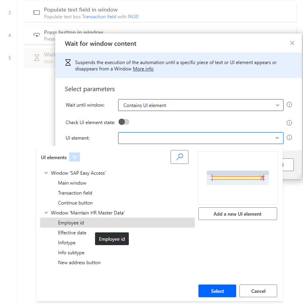Close the Wait for window content dialog
The width and height of the screenshot is (303, 304).
[292, 43]
